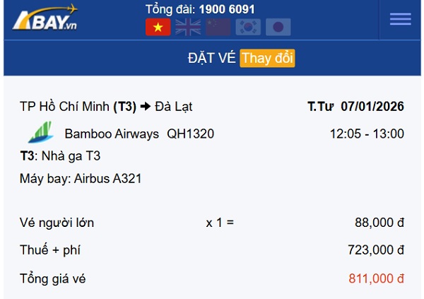Call hotline number 1900 6091
The height and width of the screenshot is (299, 424).
pyautogui.click(x=227, y=9)
